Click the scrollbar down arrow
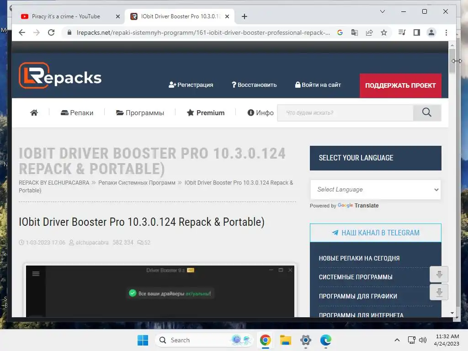 (x=452, y=313)
